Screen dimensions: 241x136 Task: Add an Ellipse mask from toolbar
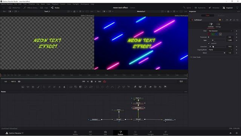(102, 87)
